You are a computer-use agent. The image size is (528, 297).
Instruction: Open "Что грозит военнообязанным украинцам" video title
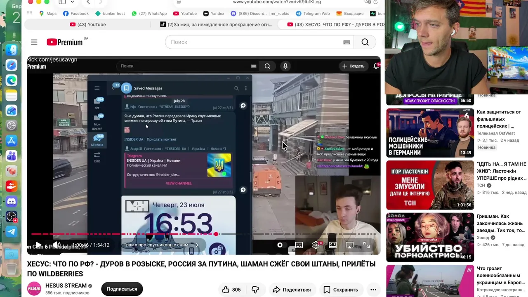click(502, 276)
